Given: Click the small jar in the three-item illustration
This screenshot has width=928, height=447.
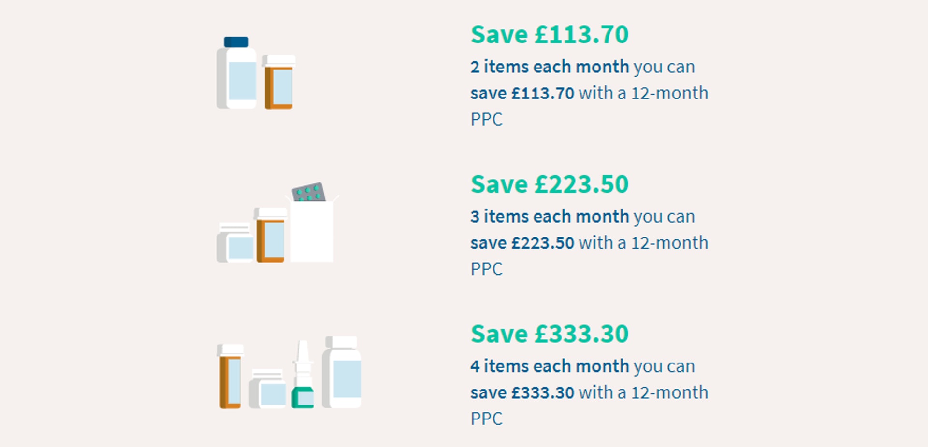Looking at the screenshot, I should point(235,242).
